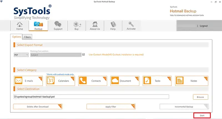
Task: Click the Select Category heading
Action: coord(27,70)
